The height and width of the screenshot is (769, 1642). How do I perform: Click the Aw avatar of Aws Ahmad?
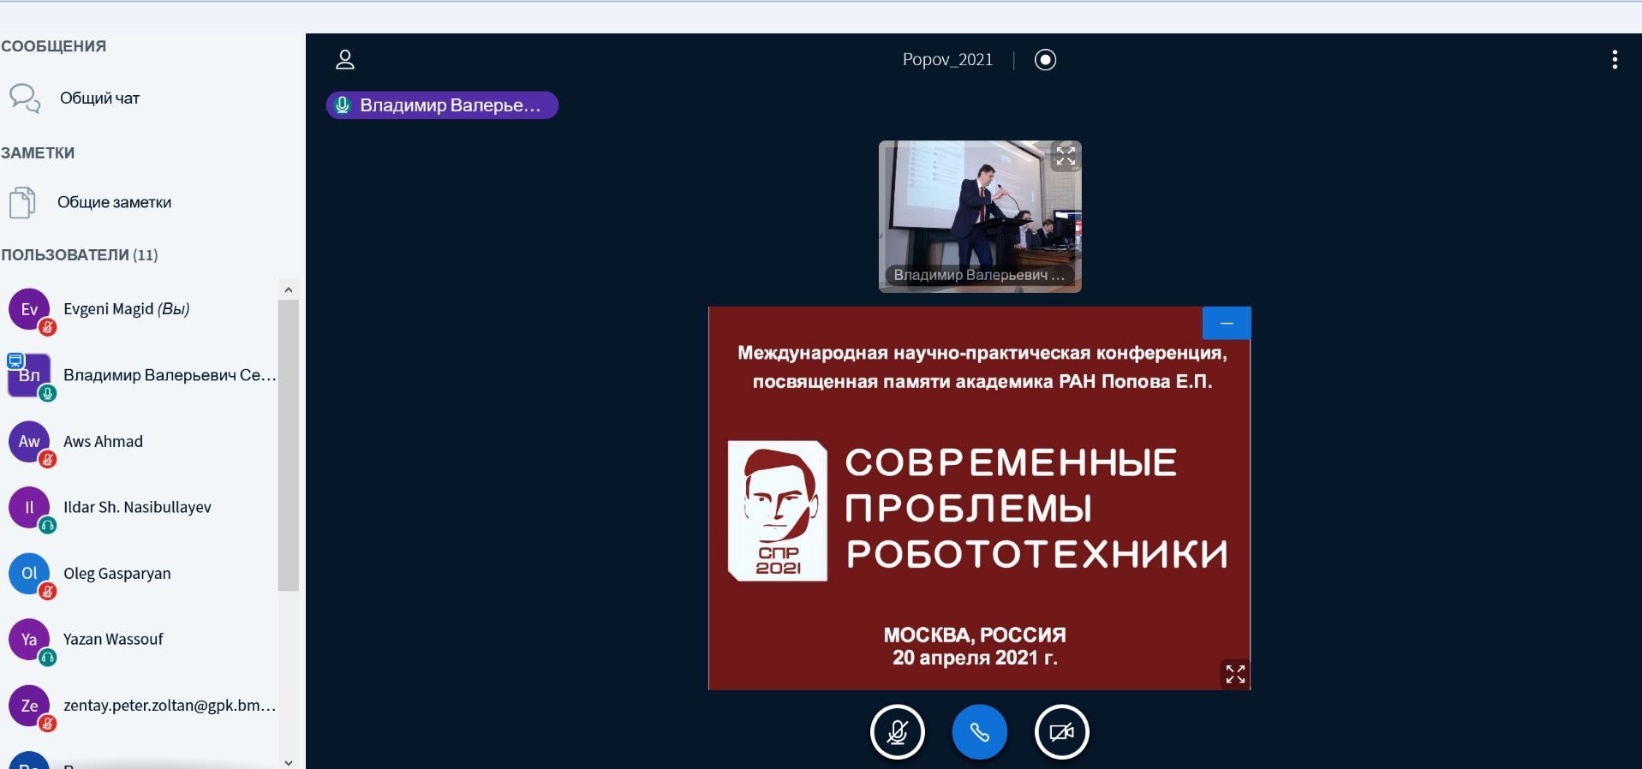(x=29, y=441)
